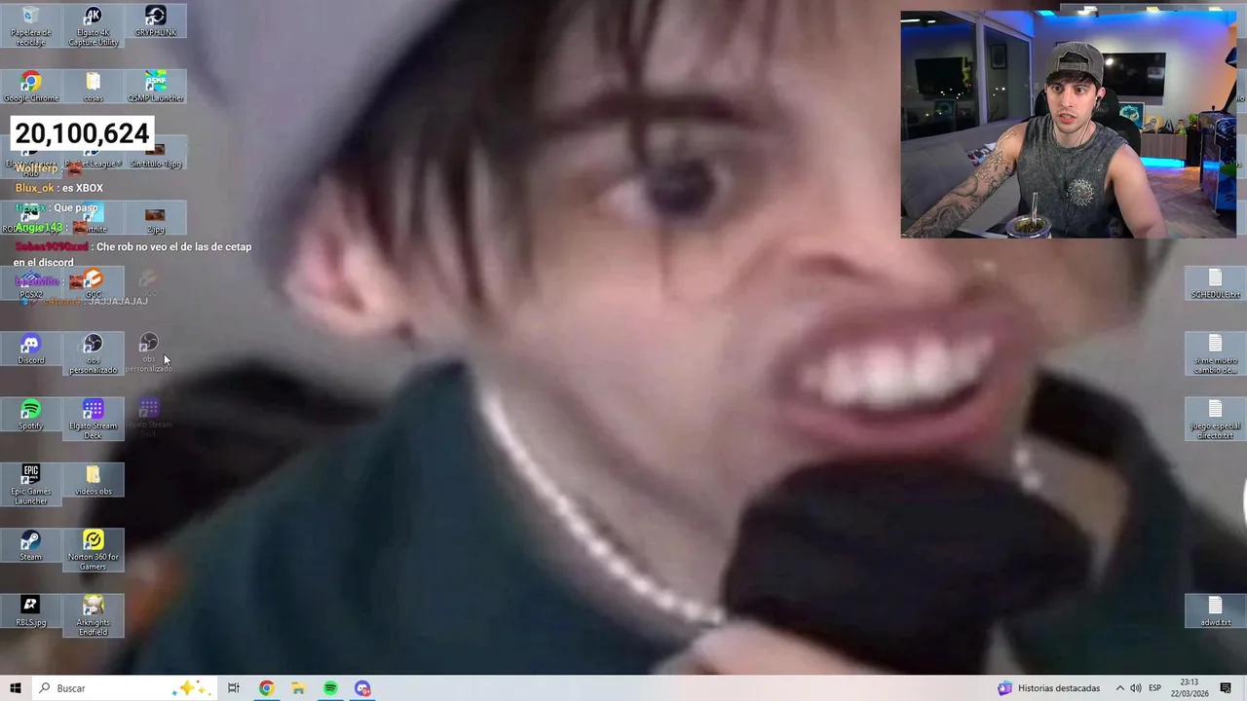The image size is (1247, 701).
Task: Open the Papelera de reciclaje desktop icon
Action: click(x=31, y=25)
